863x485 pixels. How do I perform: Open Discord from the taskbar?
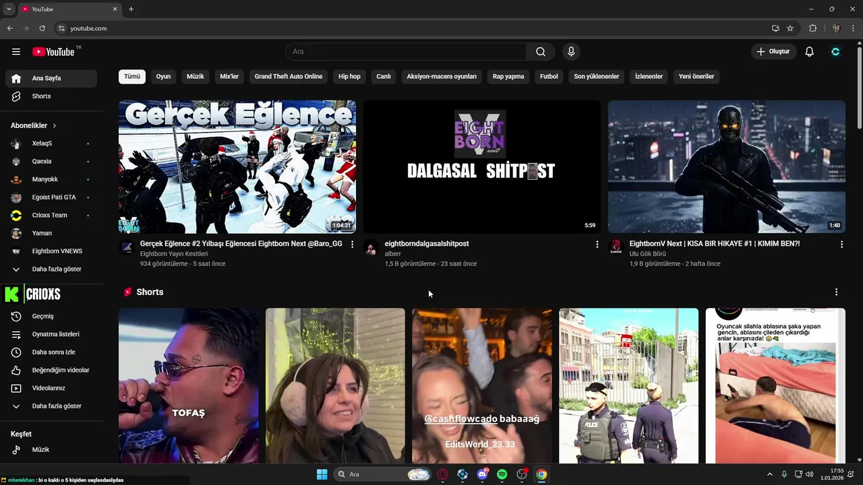point(482,474)
